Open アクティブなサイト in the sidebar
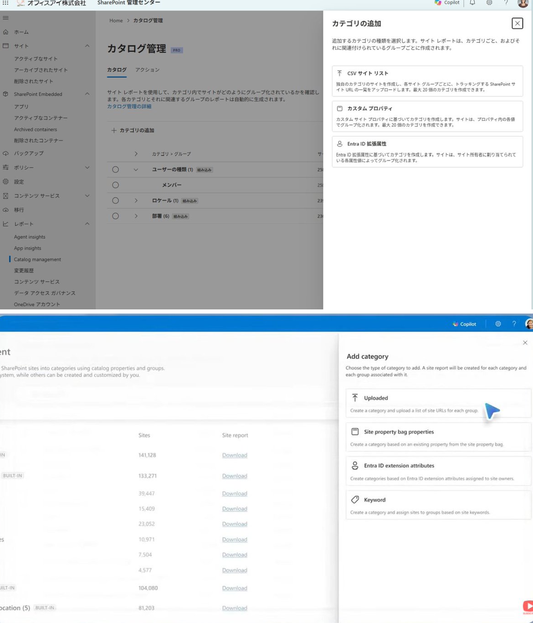 pos(36,59)
